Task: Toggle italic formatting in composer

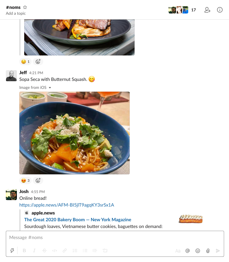Action: click(x=34, y=251)
